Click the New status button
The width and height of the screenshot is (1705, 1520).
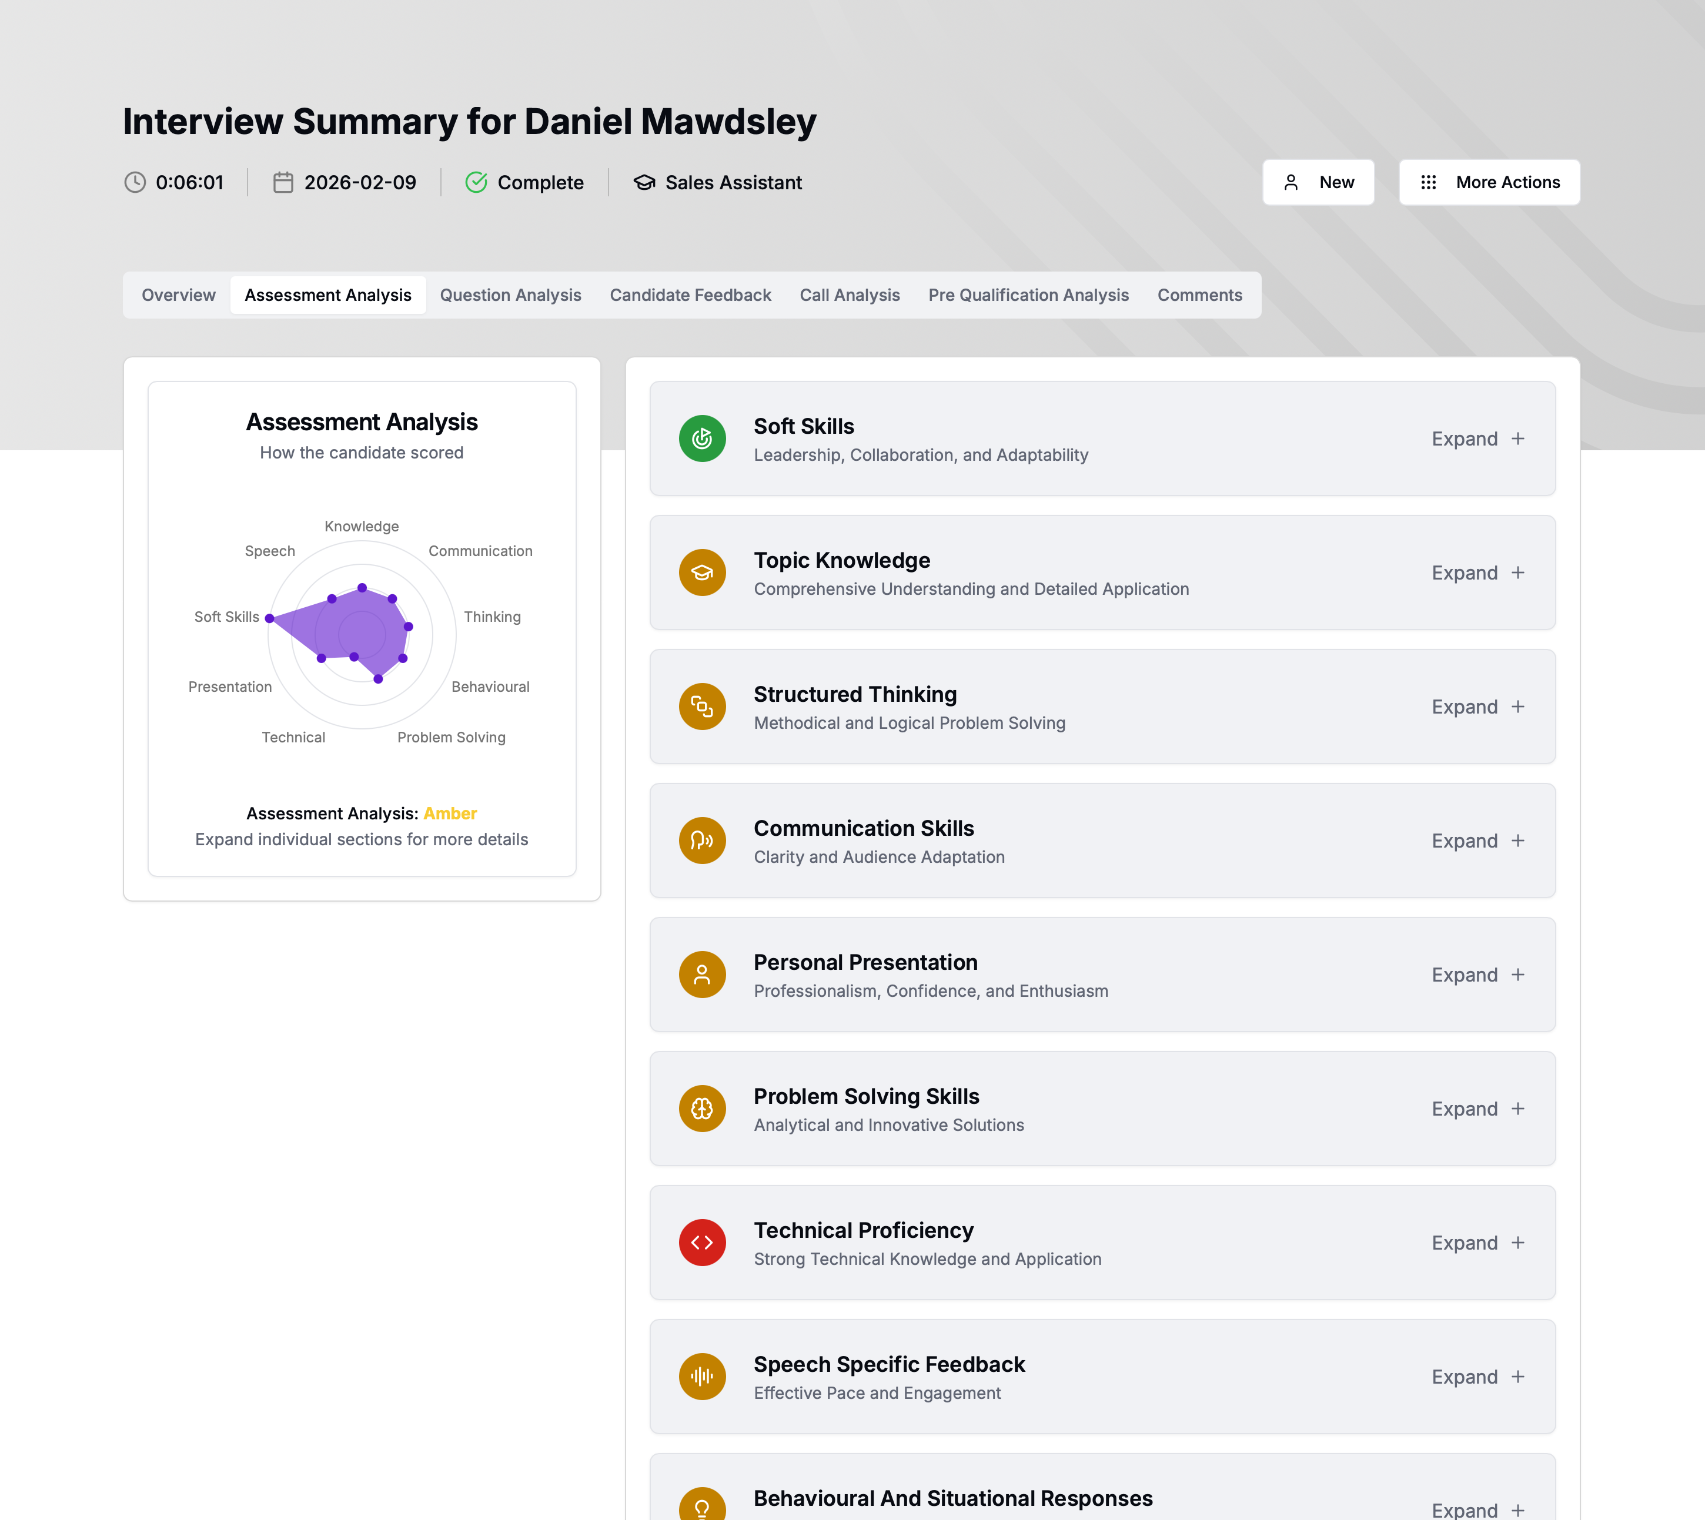tap(1318, 182)
